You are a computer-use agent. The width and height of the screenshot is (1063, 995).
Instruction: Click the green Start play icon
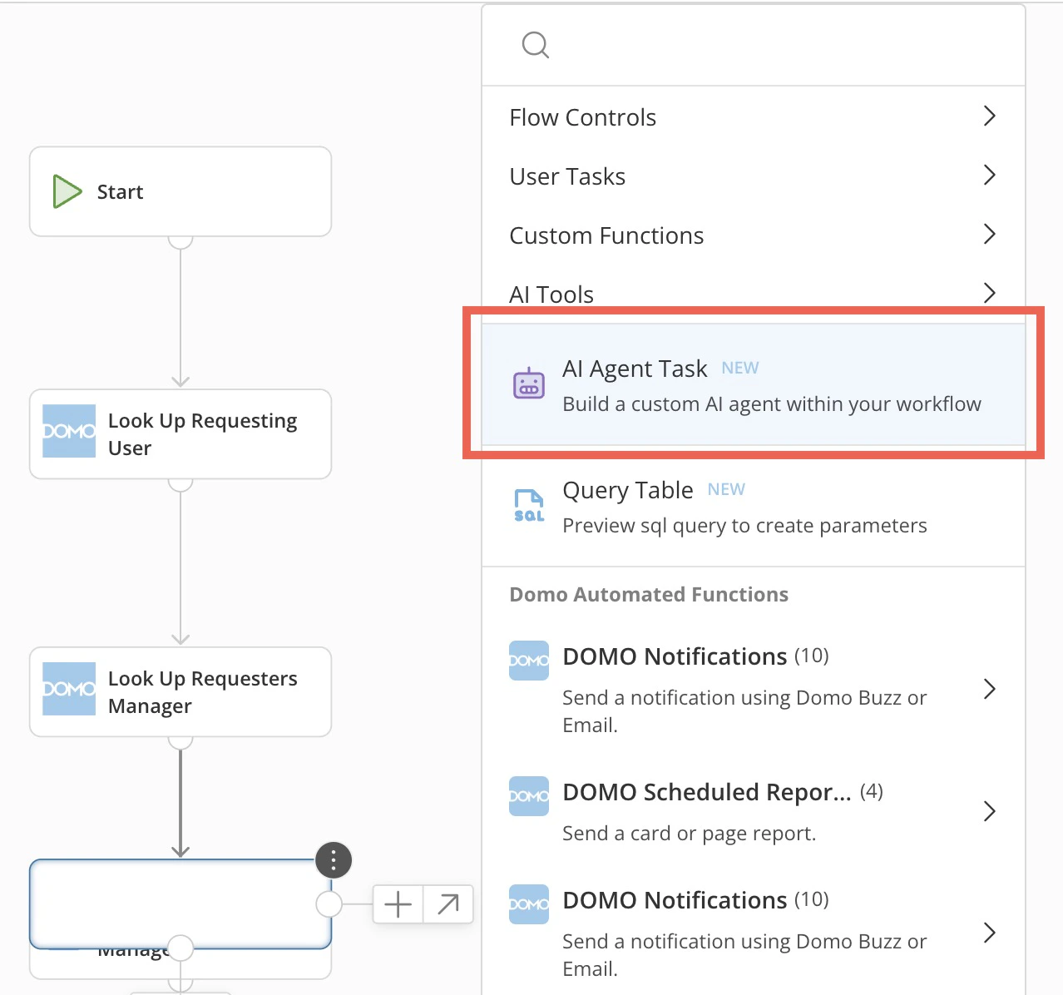pos(67,191)
